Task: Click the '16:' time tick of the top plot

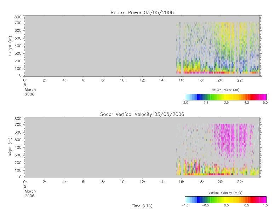Action: tap(181, 80)
